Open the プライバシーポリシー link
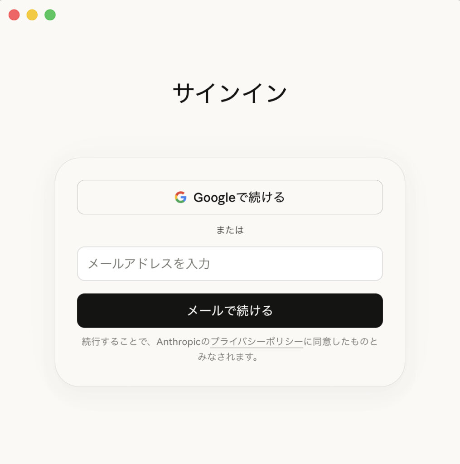Screen dimensions: 460x464 (x=257, y=342)
